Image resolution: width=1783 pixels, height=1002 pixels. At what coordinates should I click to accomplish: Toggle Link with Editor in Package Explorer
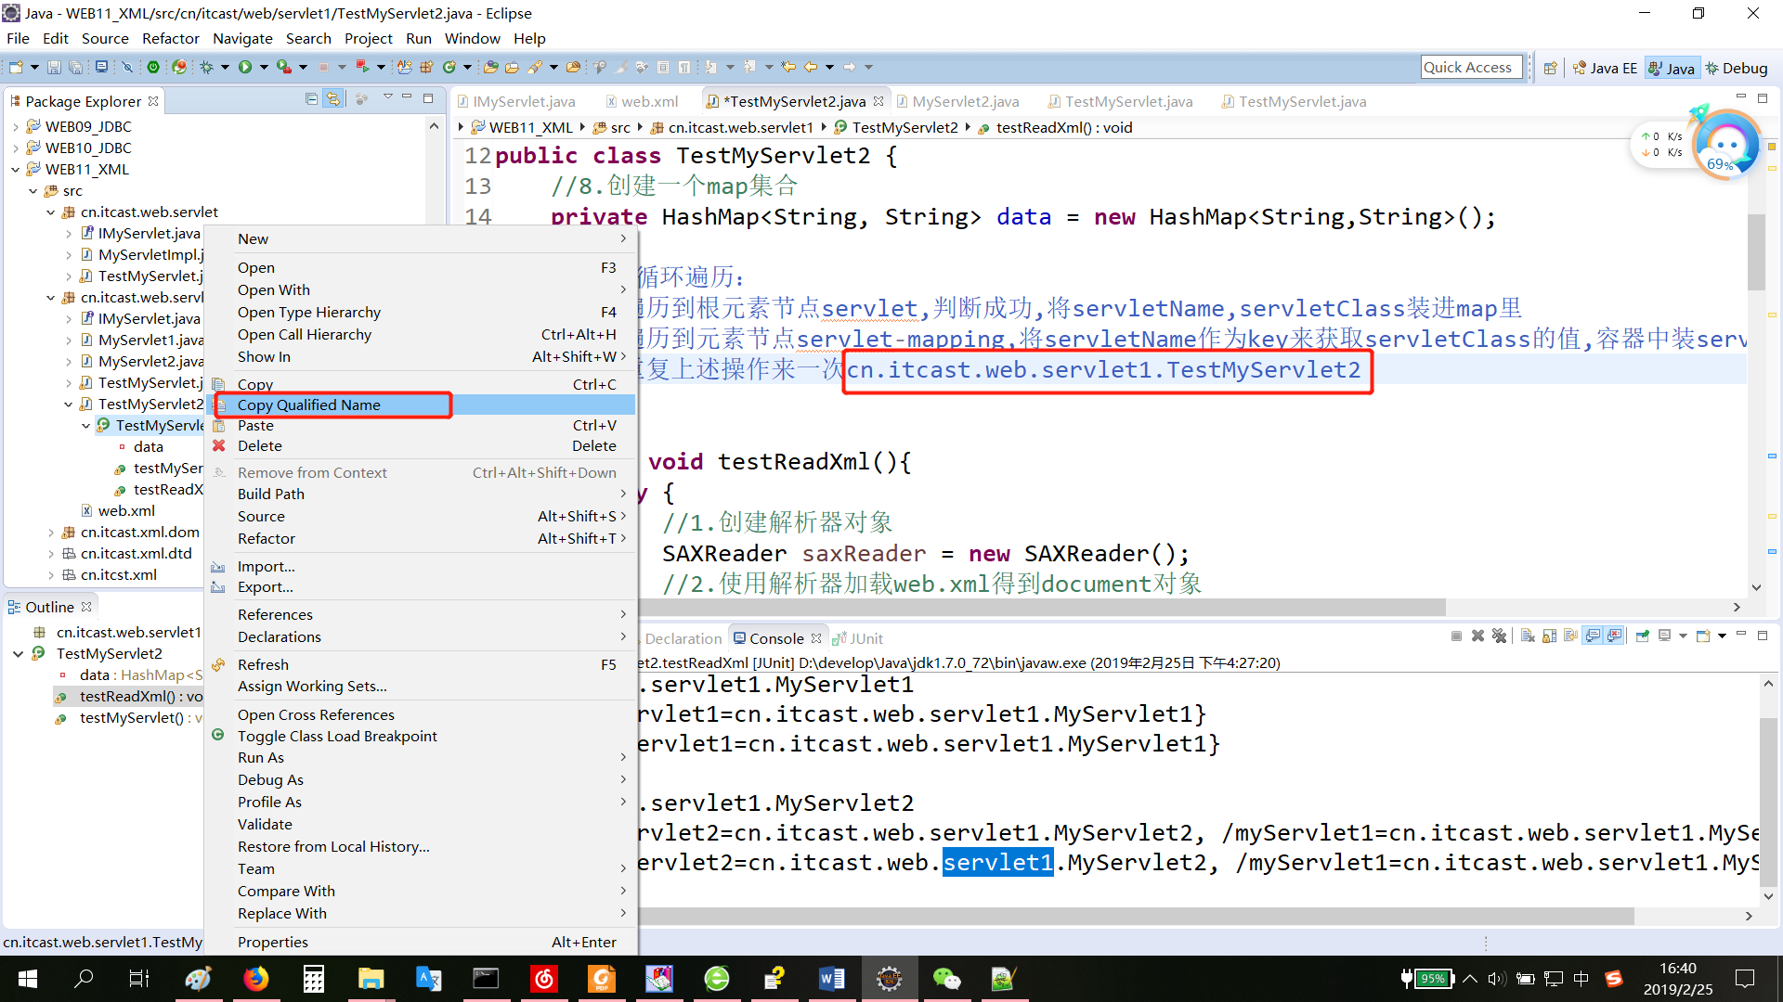[332, 98]
